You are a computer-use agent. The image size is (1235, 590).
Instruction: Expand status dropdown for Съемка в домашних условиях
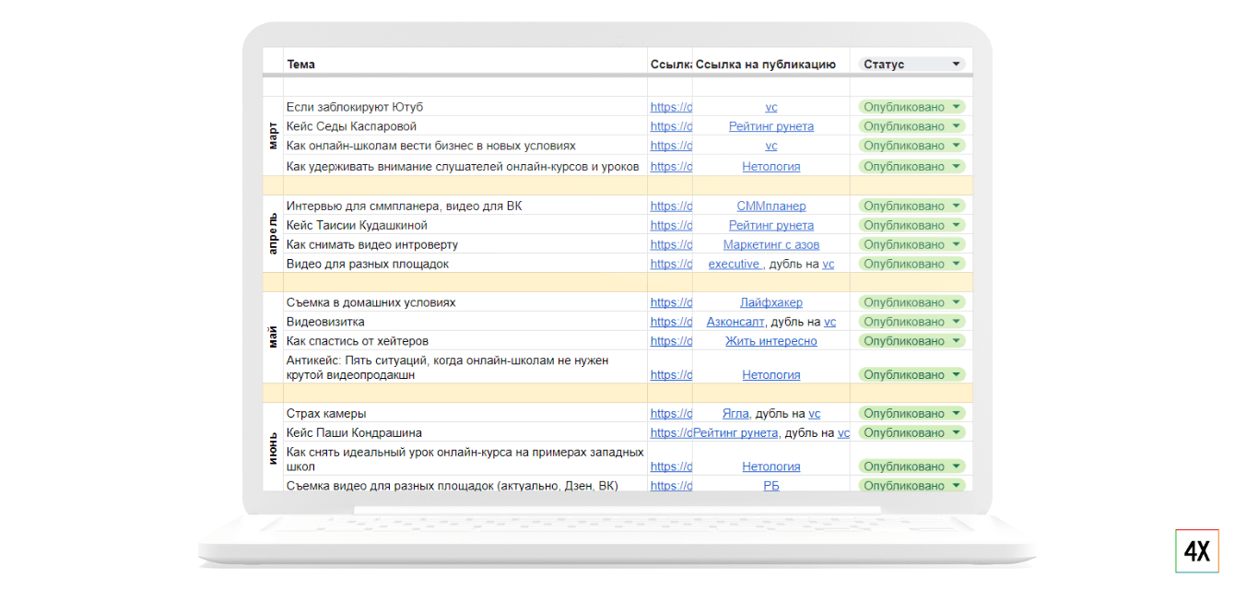pyautogui.click(x=957, y=302)
